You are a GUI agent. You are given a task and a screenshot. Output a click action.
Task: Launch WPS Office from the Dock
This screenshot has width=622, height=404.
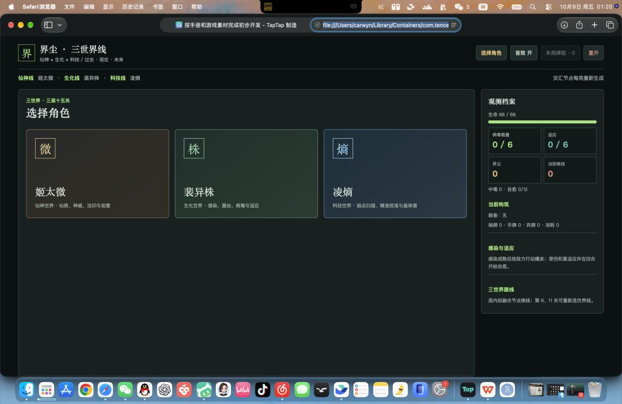(x=488, y=390)
